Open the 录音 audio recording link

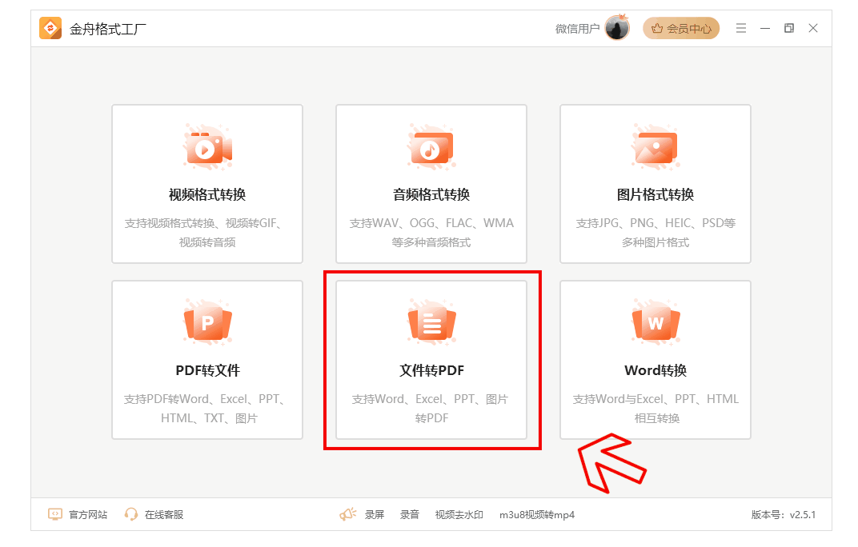click(x=410, y=514)
